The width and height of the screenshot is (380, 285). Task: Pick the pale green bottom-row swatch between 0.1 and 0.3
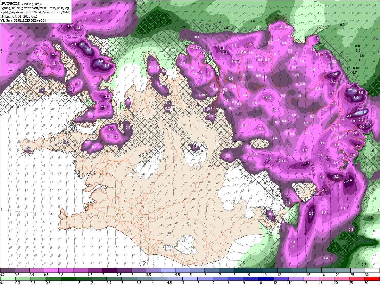tap(7, 279)
